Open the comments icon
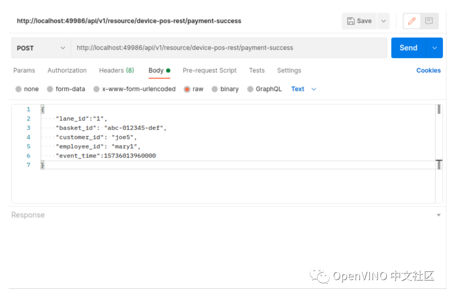The height and width of the screenshot is (297, 449). point(429,21)
